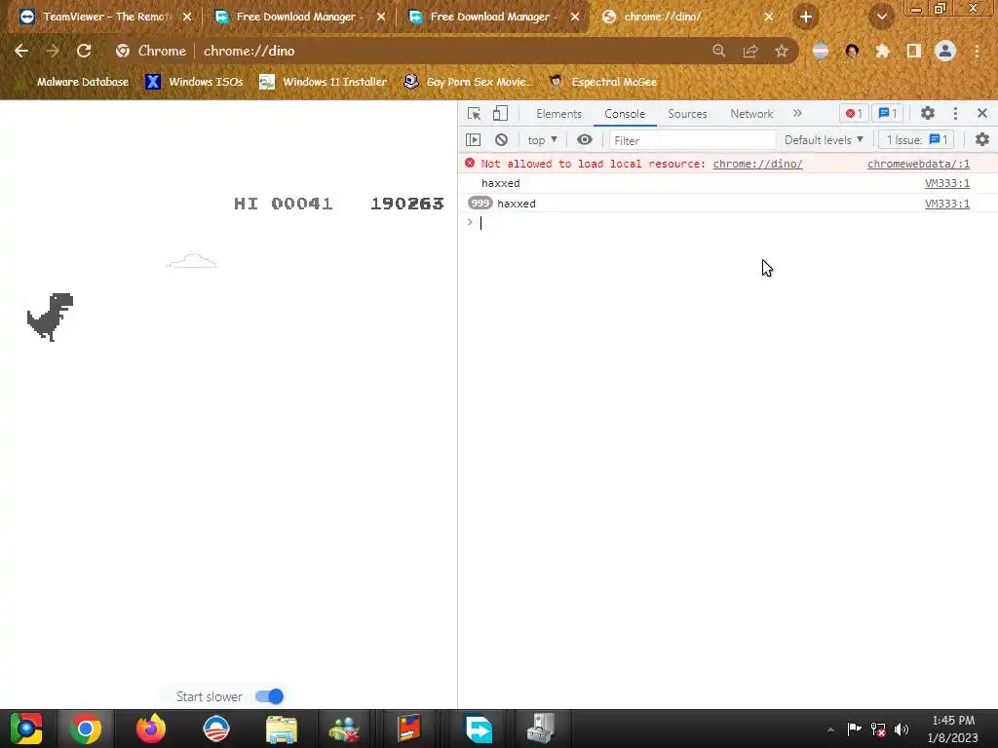The width and height of the screenshot is (998, 748).
Task: Click the browser back arrow
Action: click(21, 51)
